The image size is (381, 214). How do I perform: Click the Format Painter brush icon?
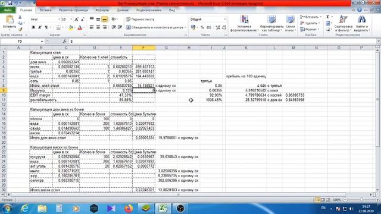(x=20, y=29)
